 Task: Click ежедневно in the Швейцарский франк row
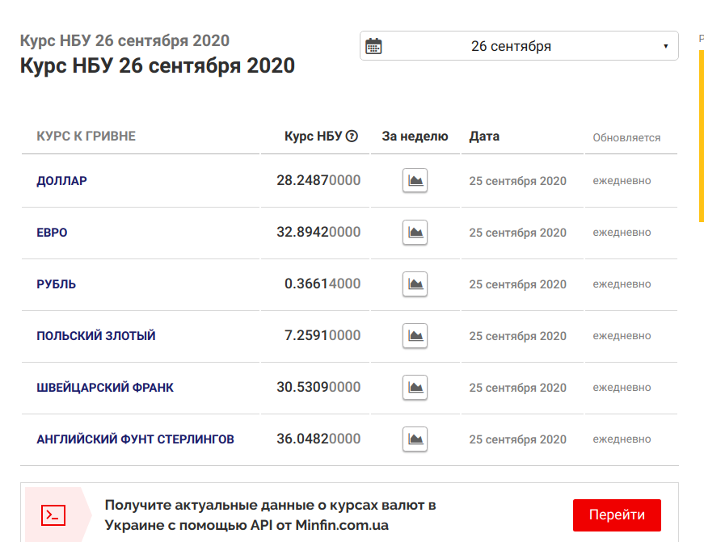click(622, 387)
